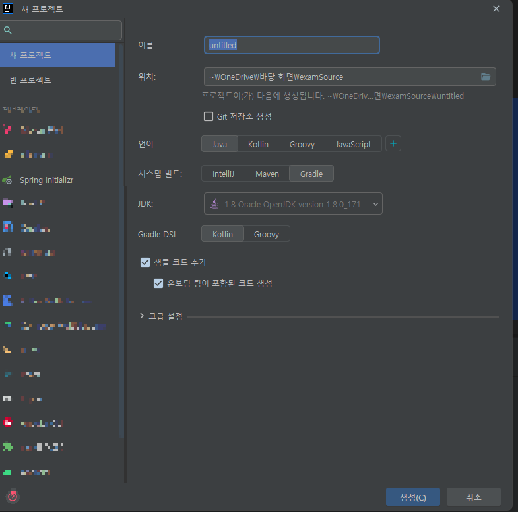Click the sidebar generator list scrollbar
Image resolution: width=518 pixels, height=512 pixels.
tap(121, 241)
